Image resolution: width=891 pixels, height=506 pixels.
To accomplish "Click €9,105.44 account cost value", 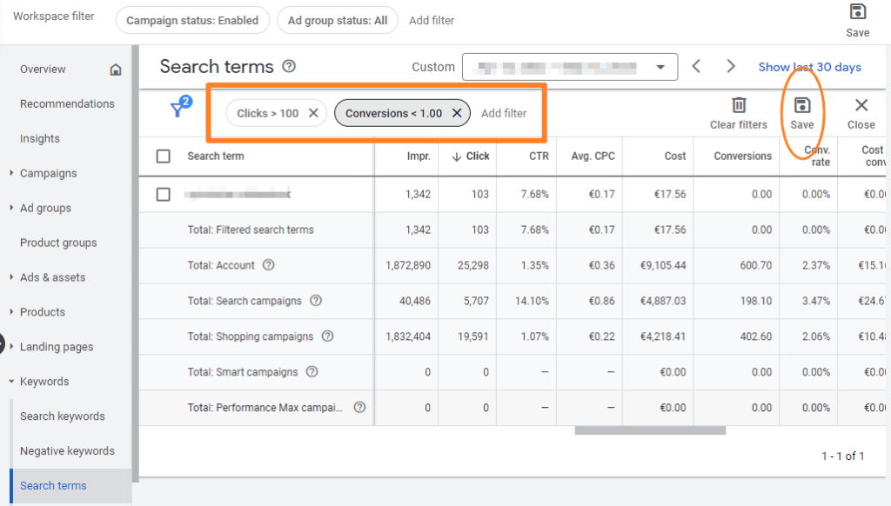I will click(662, 265).
